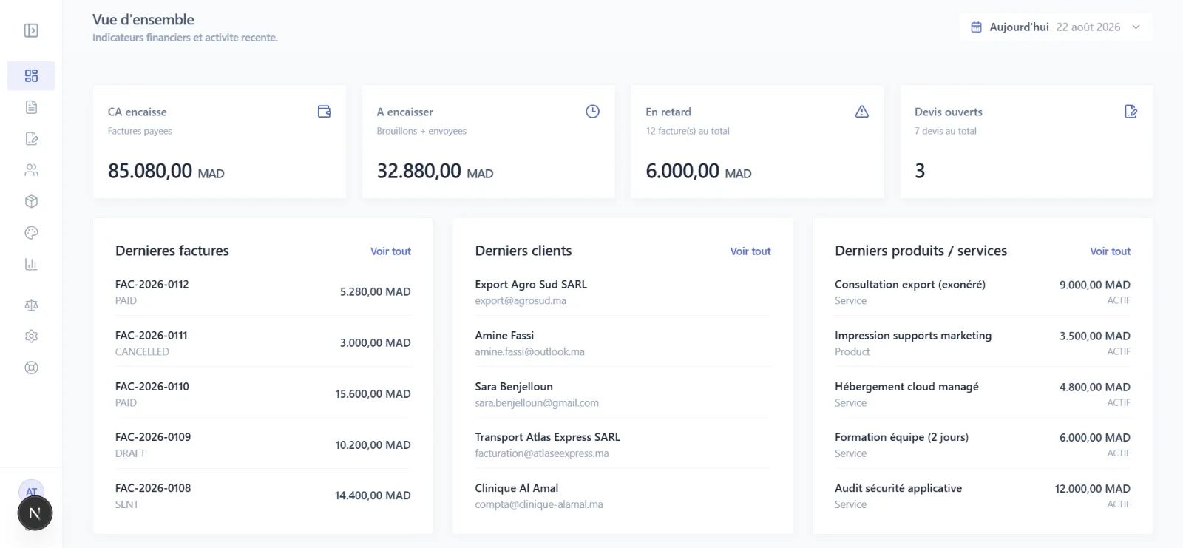Viewport: 1183px width, 548px height.
Task: Open invoice FAC-2026-0109
Action: pyautogui.click(x=263, y=445)
